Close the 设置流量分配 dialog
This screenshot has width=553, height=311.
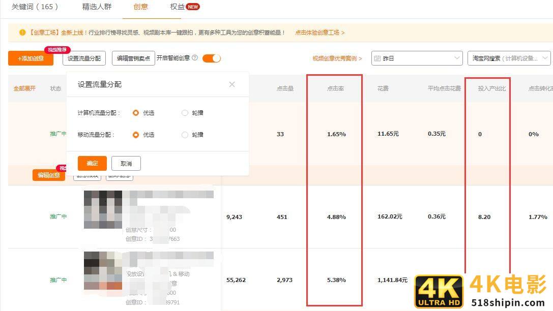tap(232, 84)
